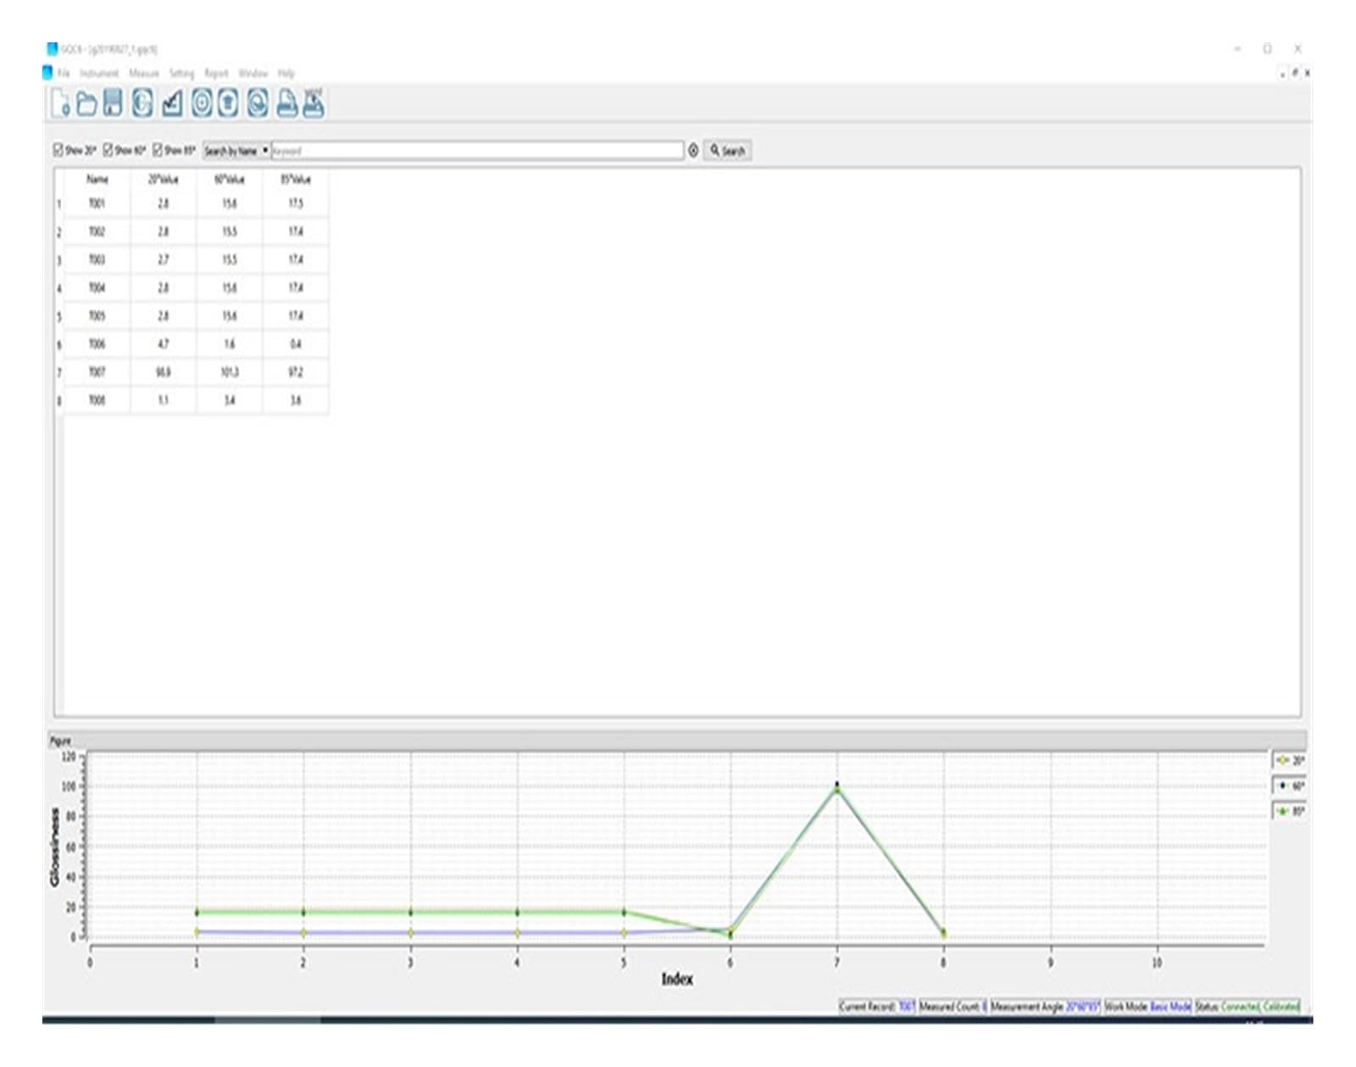This screenshot has width=1356, height=1067.
Task: Select the T007 name cell
Action: [97, 372]
